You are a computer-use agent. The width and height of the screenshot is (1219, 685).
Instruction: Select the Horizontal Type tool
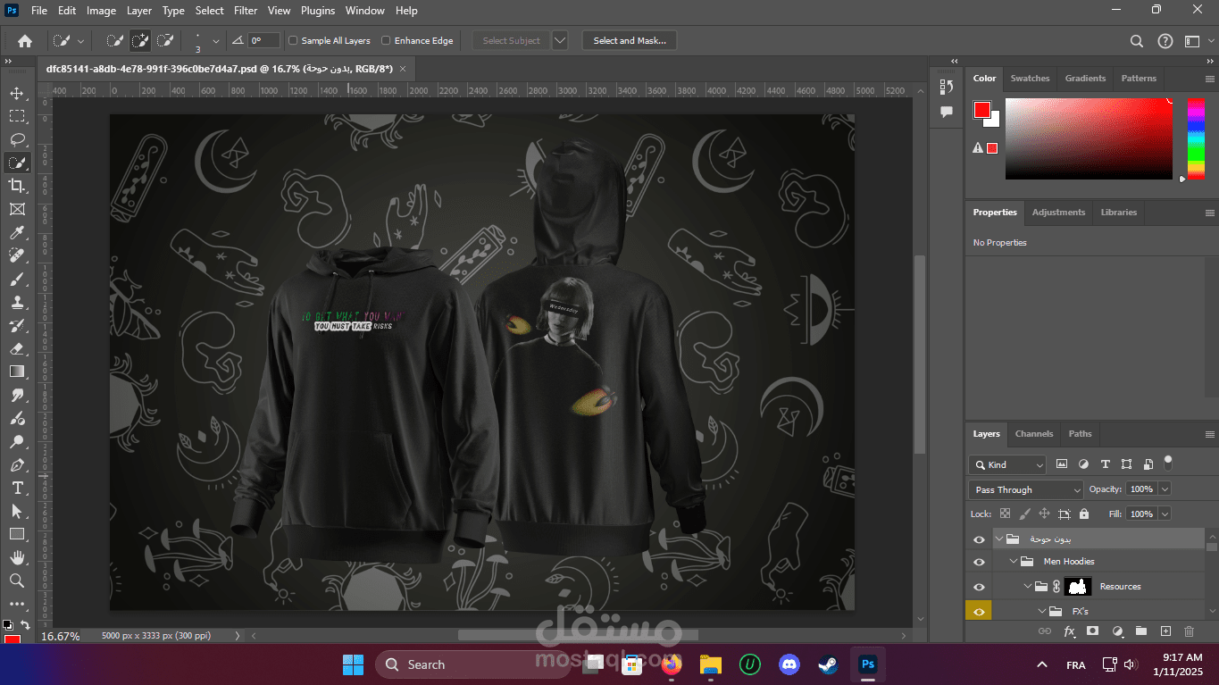coord(17,488)
